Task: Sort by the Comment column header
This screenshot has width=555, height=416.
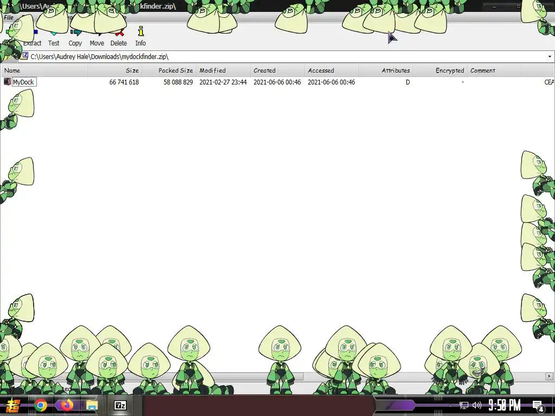Action: [x=494, y=70]
